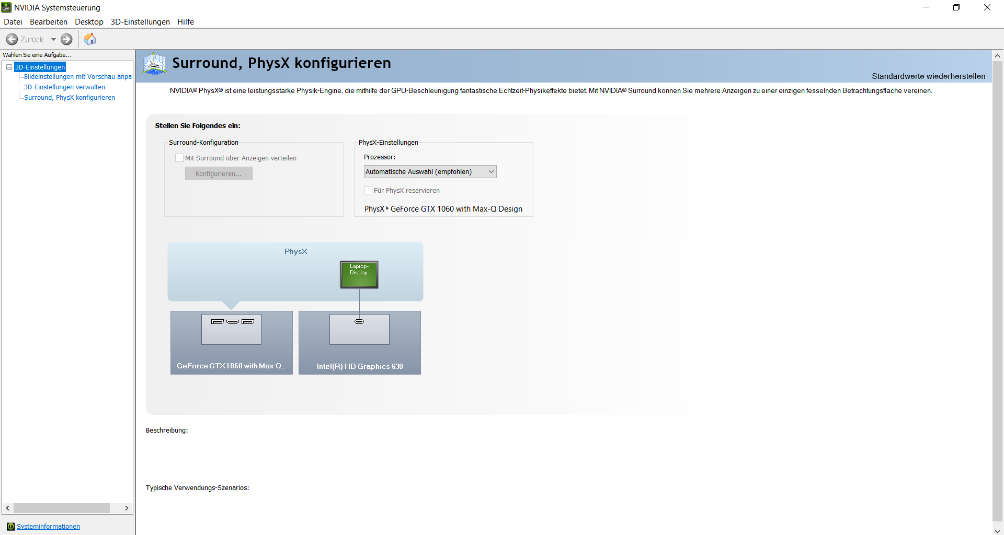Open the Hilfe menu
The width and height of the screenshot is (1004, 535).
point(186,21)
